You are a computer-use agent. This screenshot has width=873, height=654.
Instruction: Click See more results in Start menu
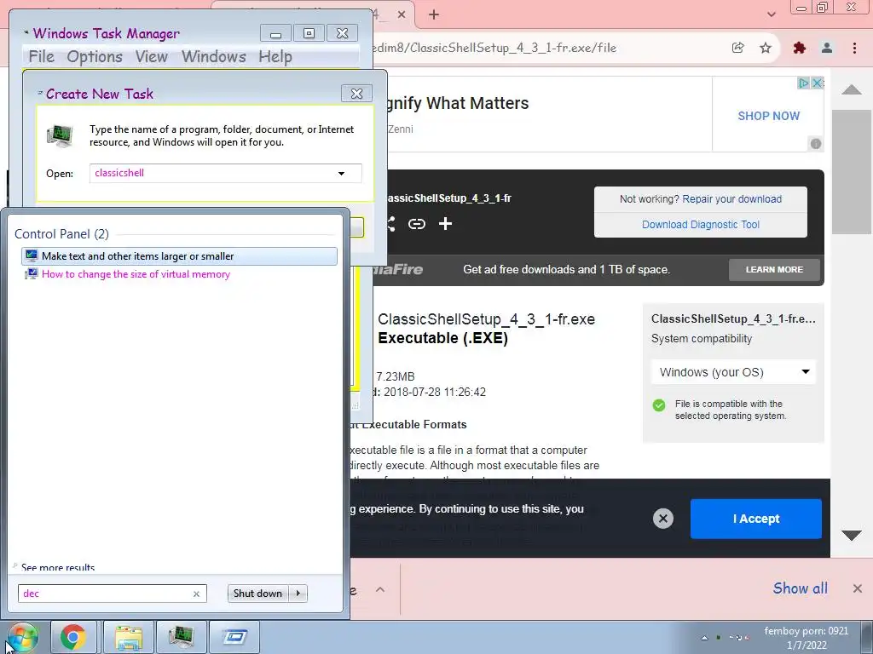[x=58, y=567]
